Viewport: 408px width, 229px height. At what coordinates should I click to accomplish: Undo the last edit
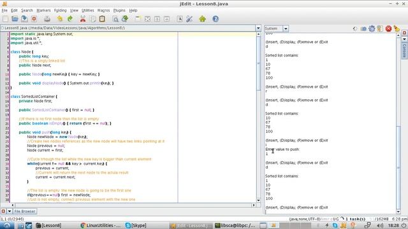60,18
